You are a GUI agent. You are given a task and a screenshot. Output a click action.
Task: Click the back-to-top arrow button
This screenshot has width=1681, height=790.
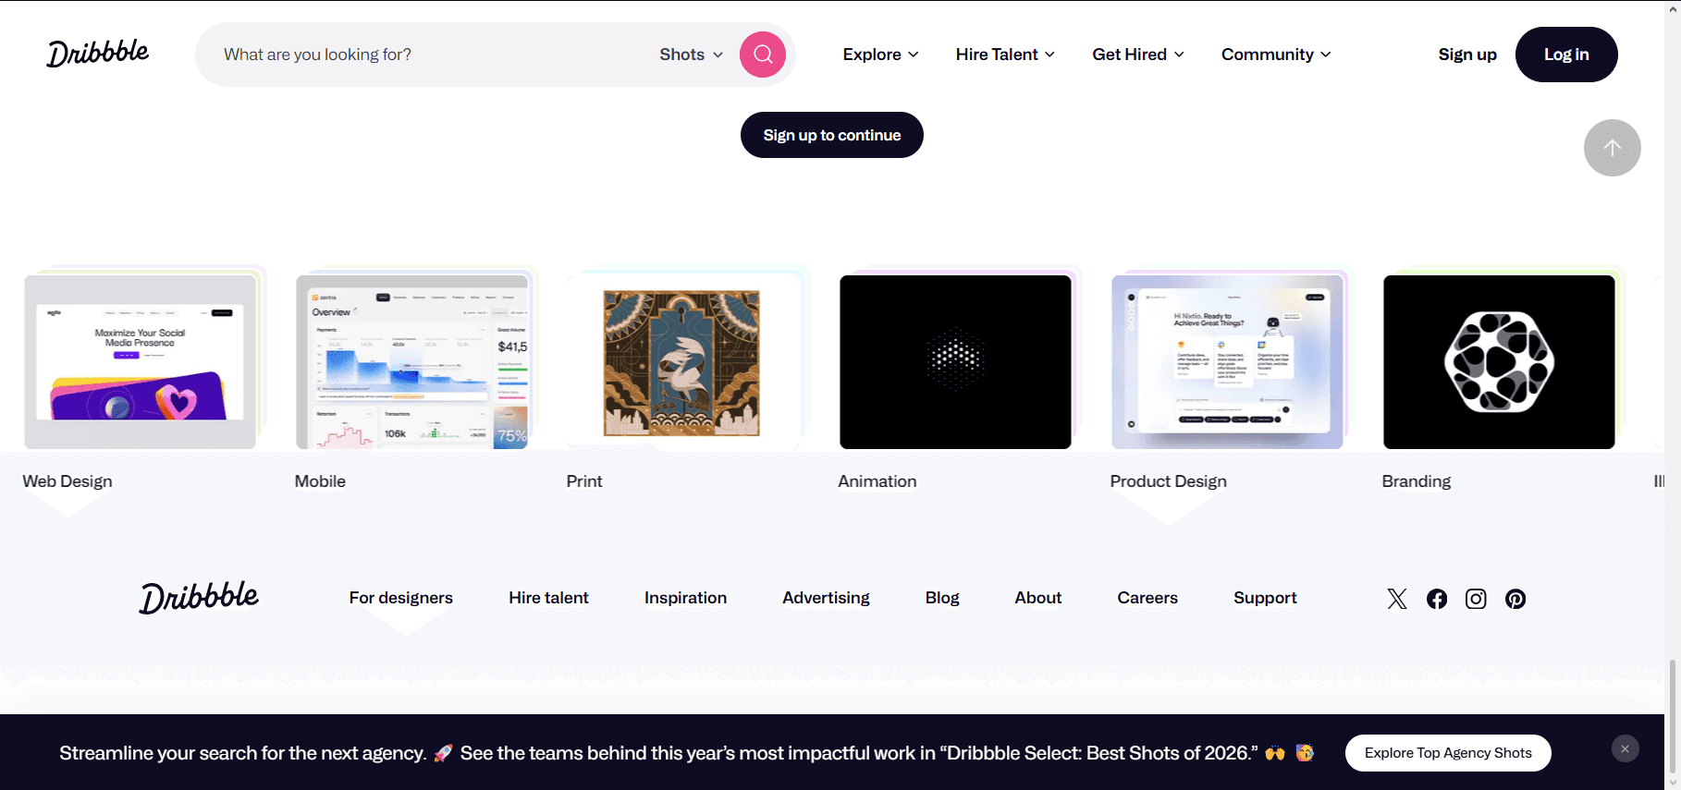(1613, 148)
